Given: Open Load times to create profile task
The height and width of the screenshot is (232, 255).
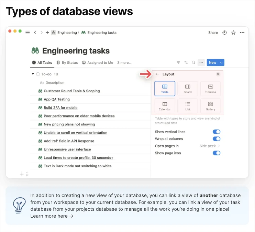Looking at the screenshot, I should point(78,158).
